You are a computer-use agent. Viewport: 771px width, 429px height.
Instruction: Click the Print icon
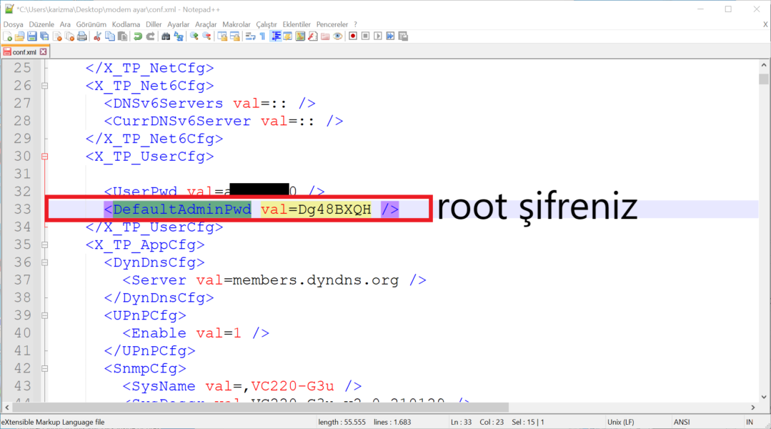tap(81, 36)
